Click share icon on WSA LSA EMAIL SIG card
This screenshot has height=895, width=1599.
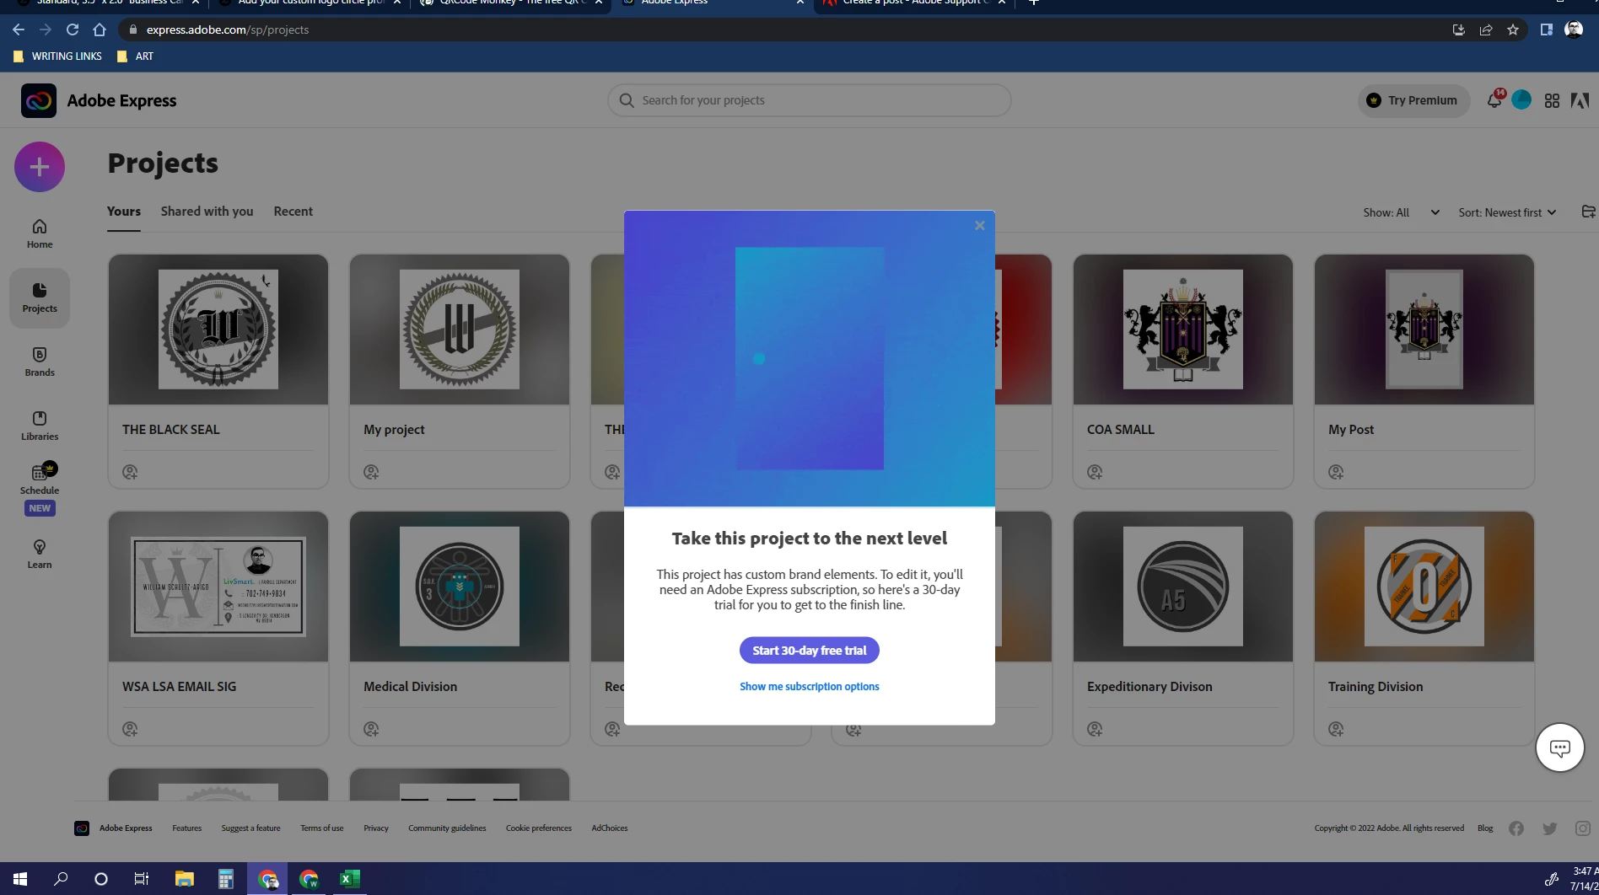[130, 729]
